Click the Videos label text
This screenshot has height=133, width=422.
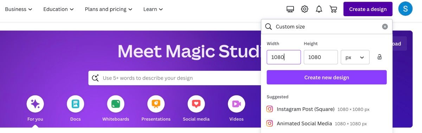(x=236, y=119)
